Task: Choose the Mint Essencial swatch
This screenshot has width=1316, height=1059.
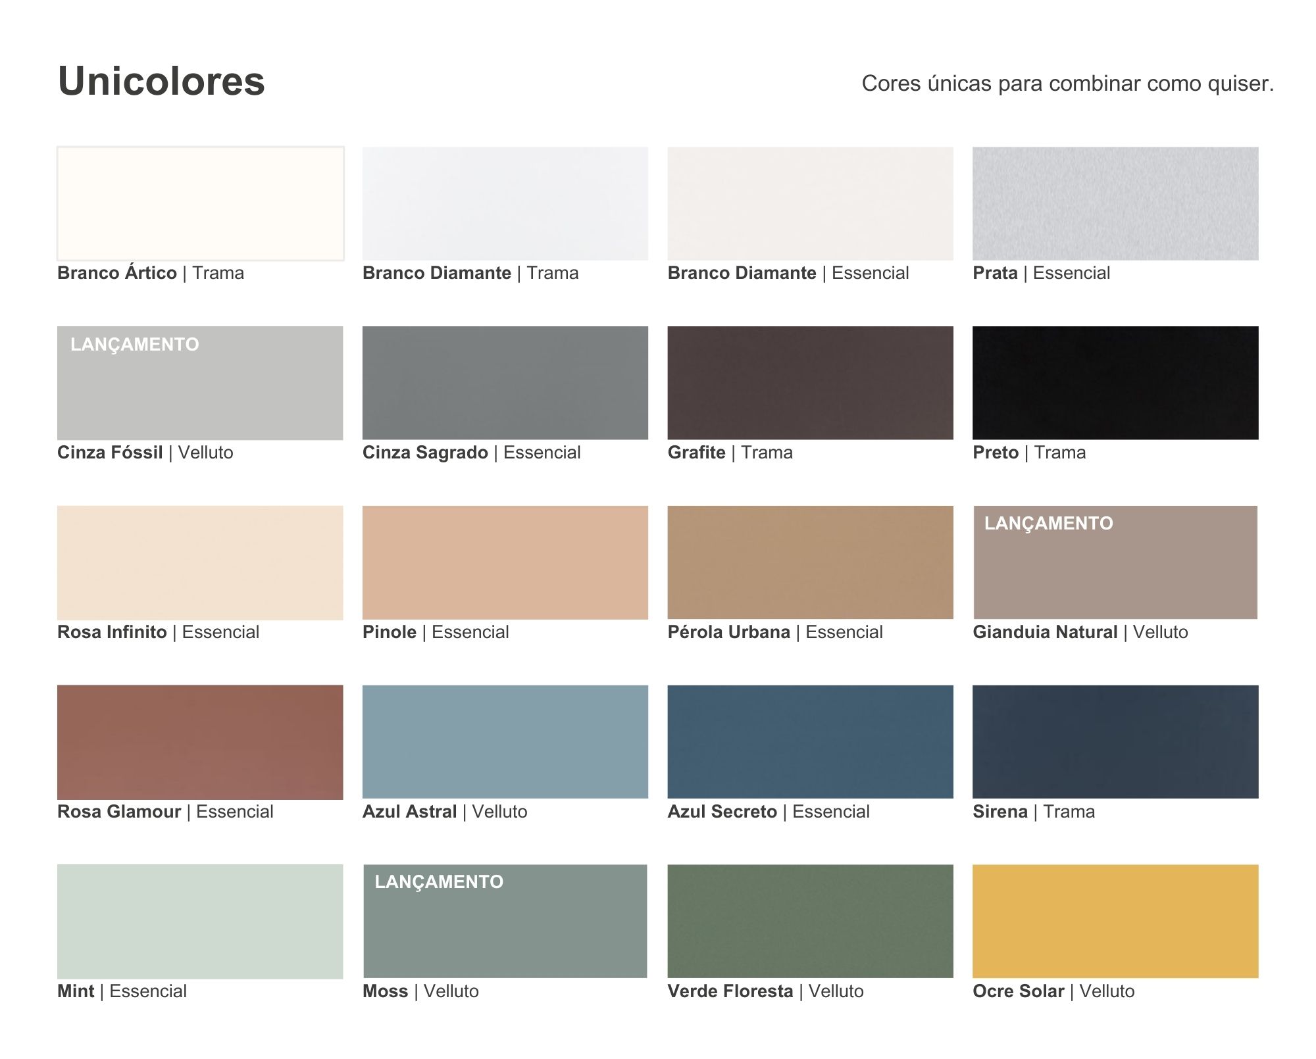Action: 200,922
